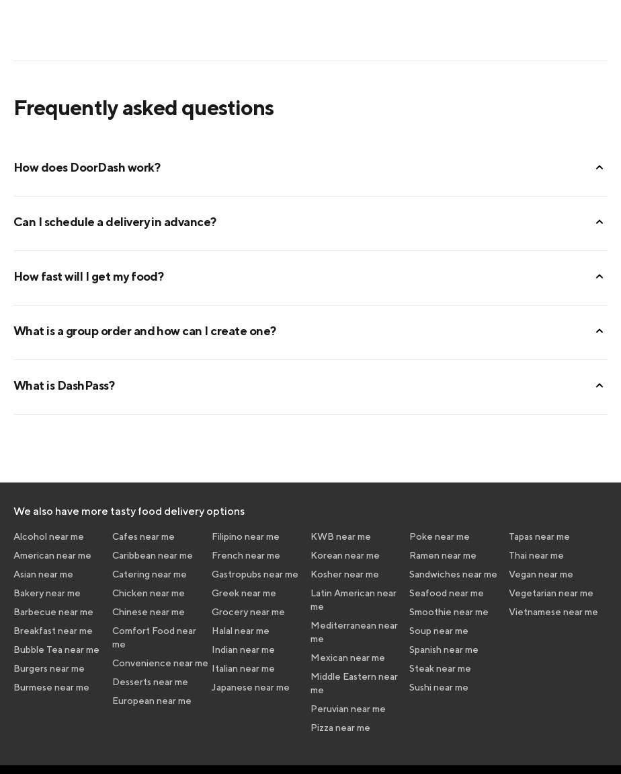Select 'Pizza near me' link
Viewport: 621px width, 774px height.
[340, 728]
